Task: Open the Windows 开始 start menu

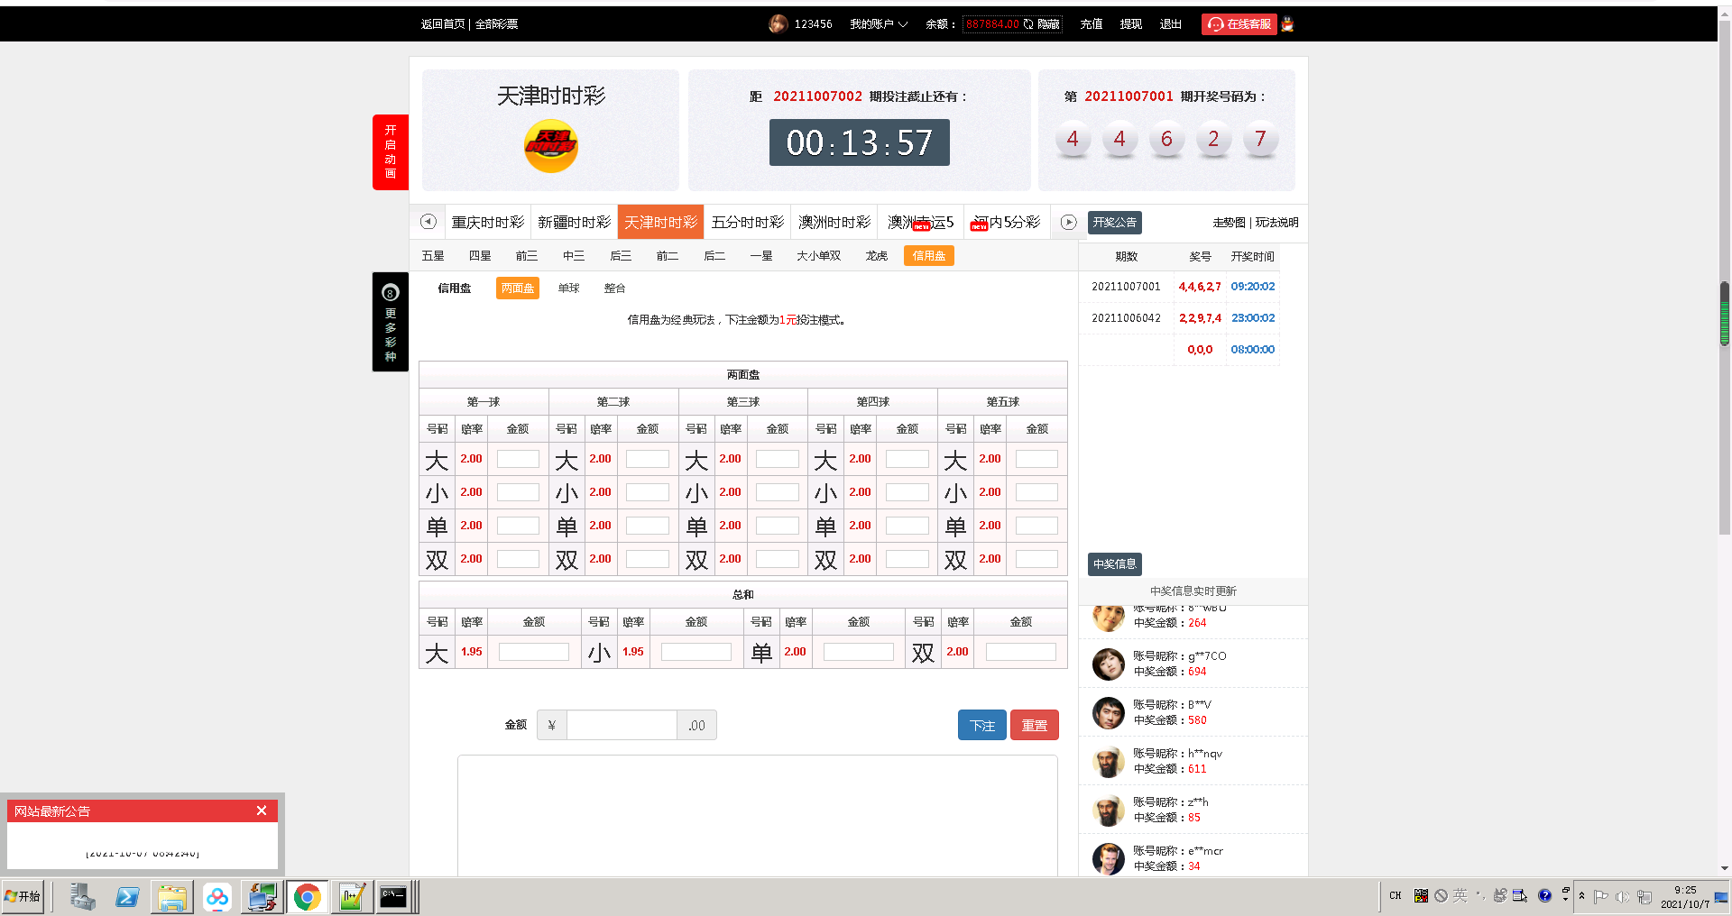Action: 23,896
